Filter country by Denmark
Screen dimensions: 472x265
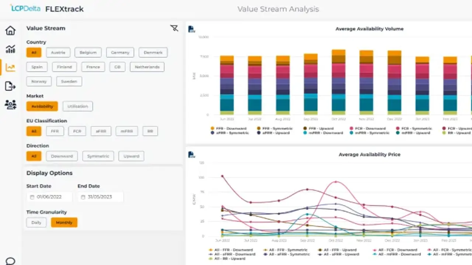[153, 53]
